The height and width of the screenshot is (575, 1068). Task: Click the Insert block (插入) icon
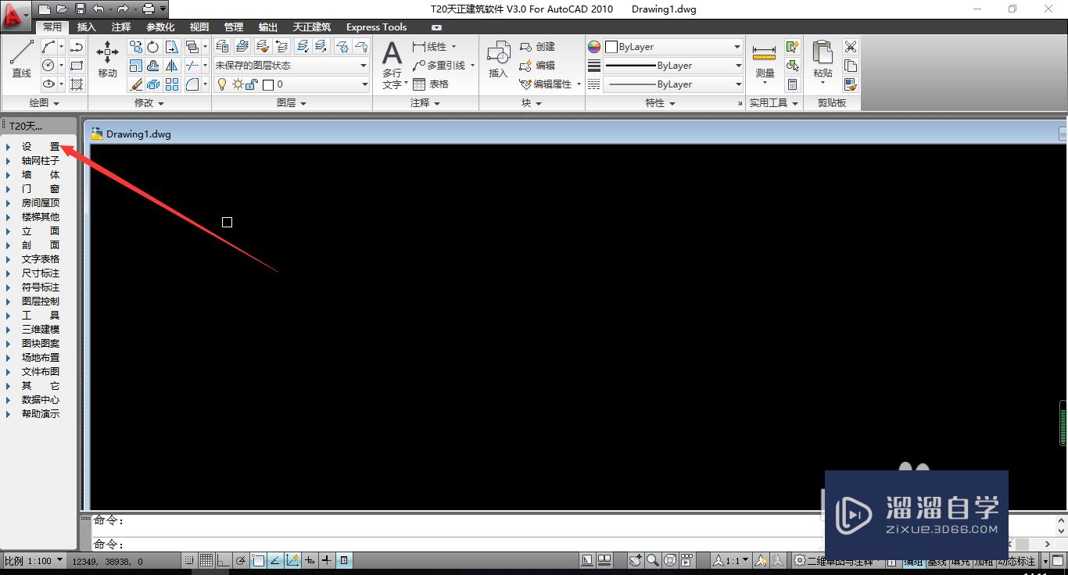498,60
